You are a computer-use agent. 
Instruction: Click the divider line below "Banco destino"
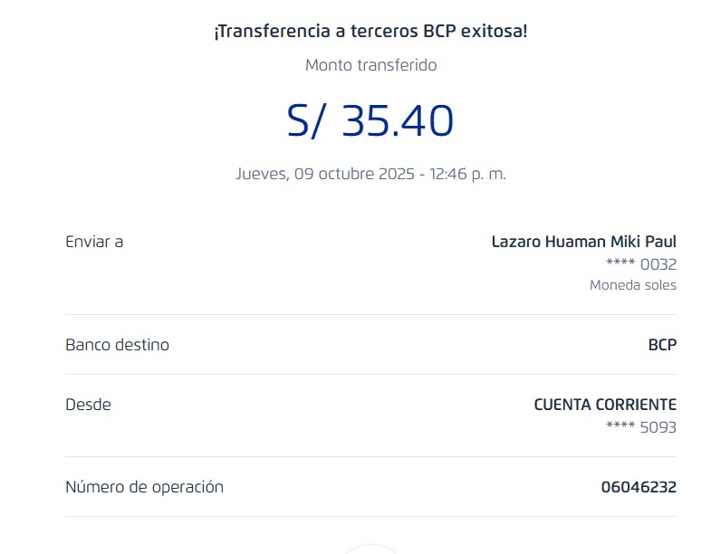[x=370, y=375]
